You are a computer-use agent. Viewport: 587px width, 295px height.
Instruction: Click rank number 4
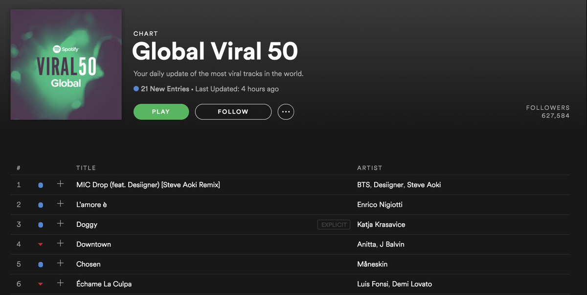pyautogui.click(x=19, y=244)
